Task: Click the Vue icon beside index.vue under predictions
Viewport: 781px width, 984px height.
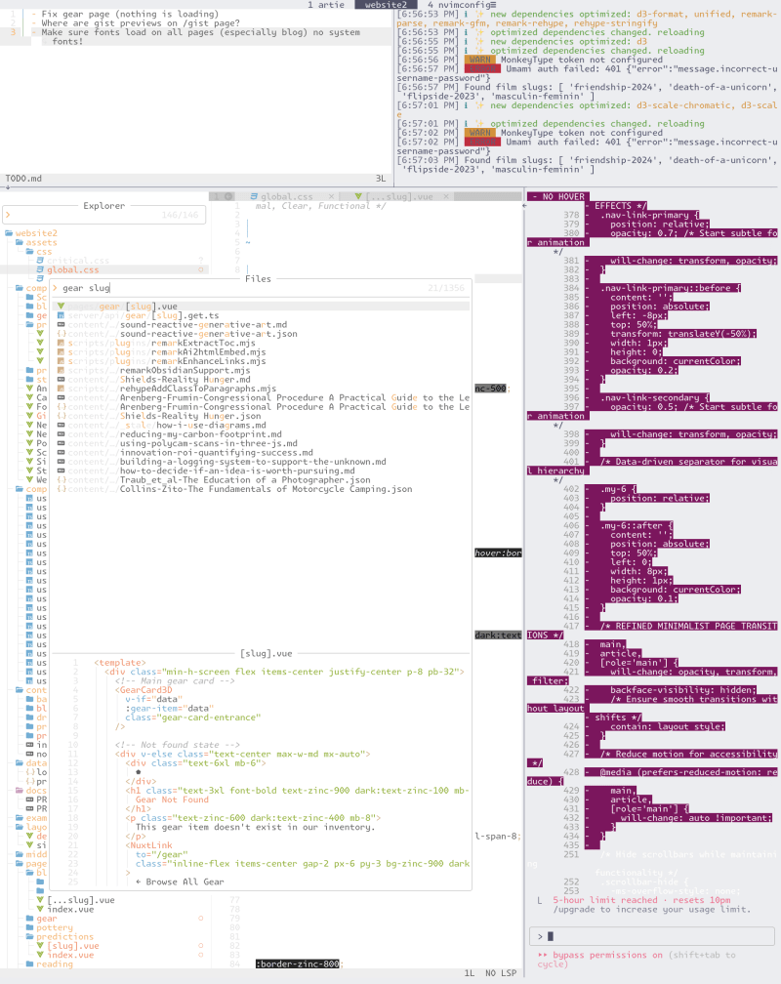Action: pyautogui.click(x=41, y=955)
